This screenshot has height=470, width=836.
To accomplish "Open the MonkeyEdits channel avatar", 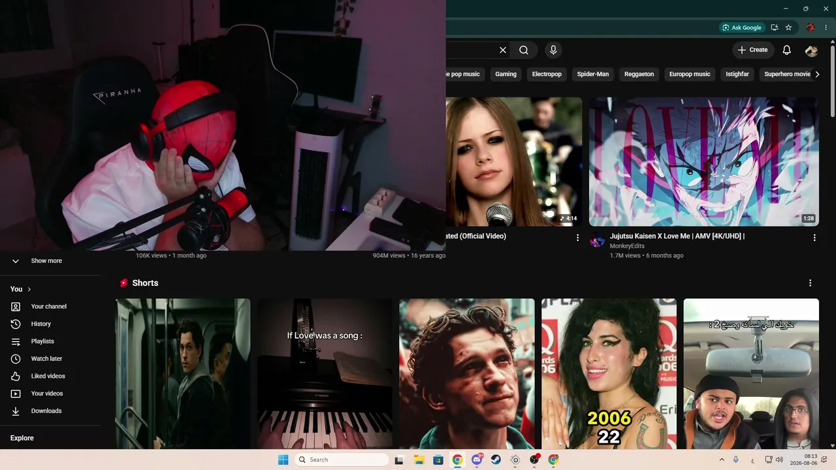I will (x=597, y=240).
